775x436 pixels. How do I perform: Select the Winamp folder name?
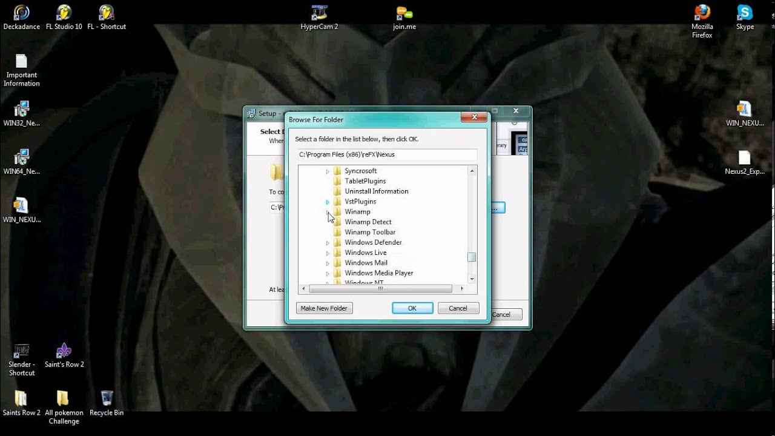click(x=357, y=212)
